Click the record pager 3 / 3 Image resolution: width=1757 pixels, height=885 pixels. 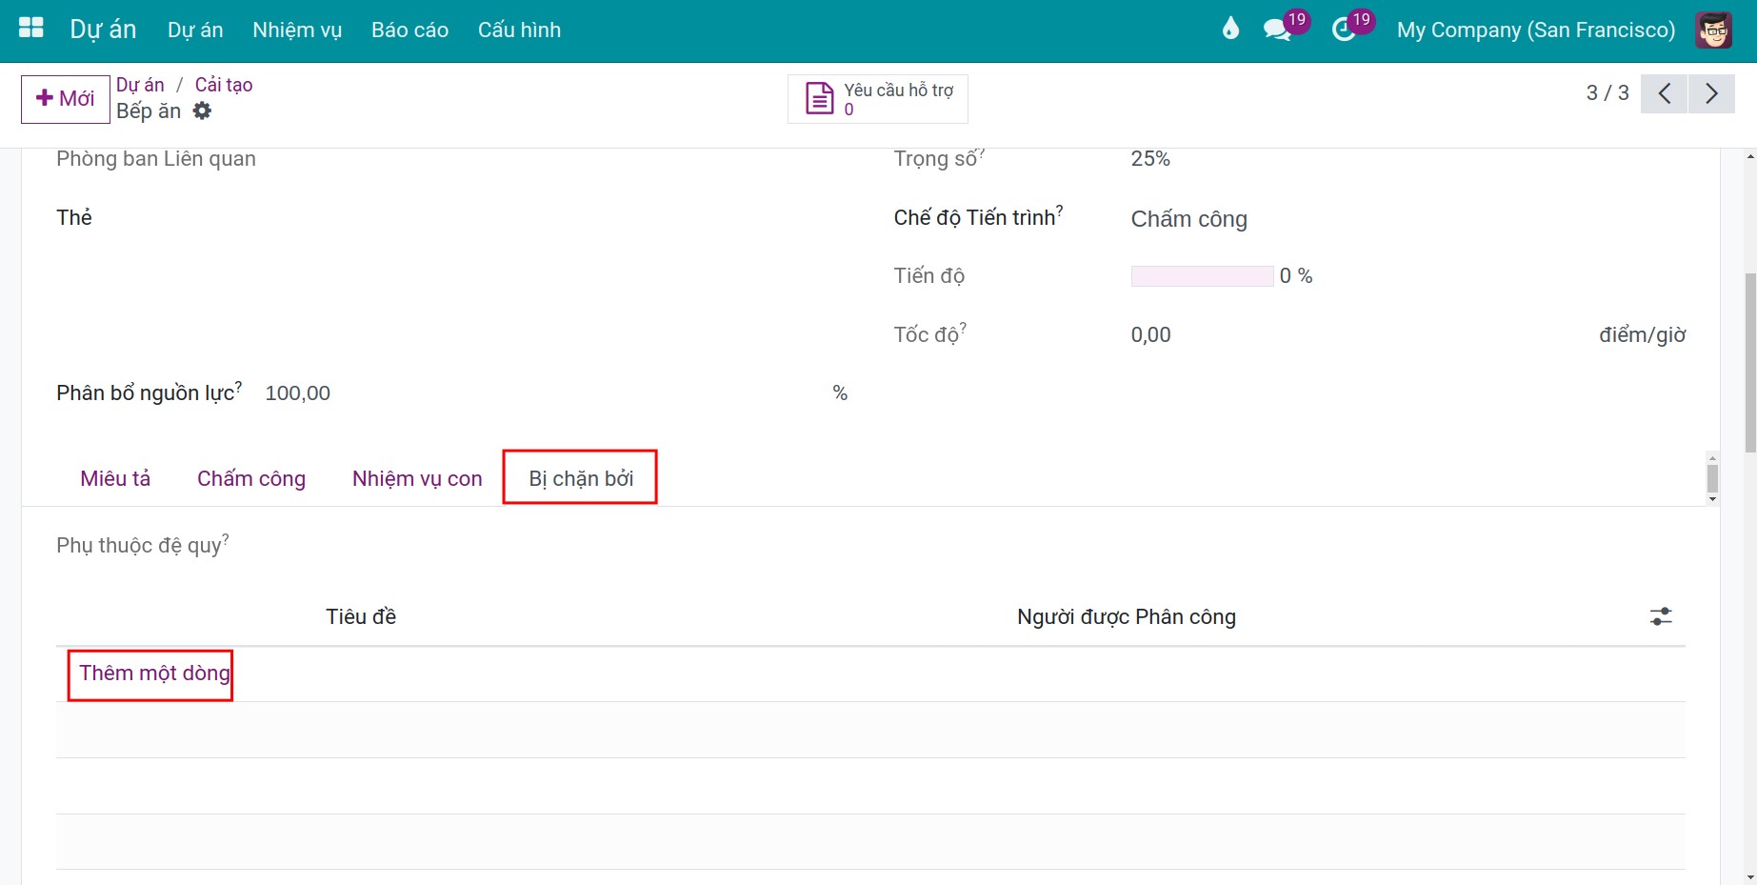coord(1607,92)
